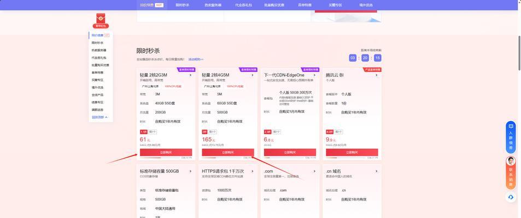Go to 批量购买优惠 in left sidebar
Image resolution: width=521 pixels, height=218 pixels.
(x=101, y=65)
